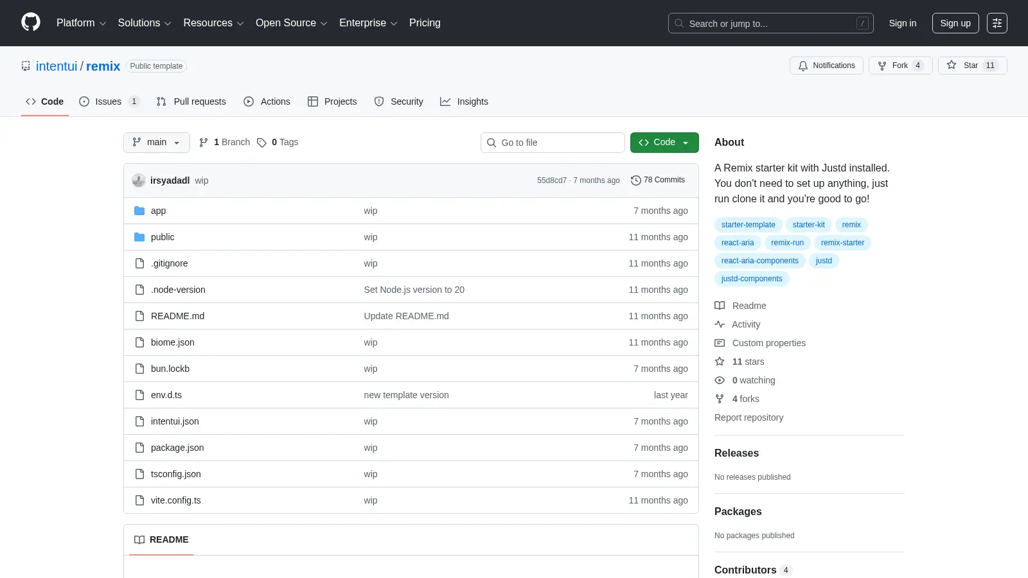1028x578 pixels.
Task: Fork this repository
Action: click(x=900, y=66)
